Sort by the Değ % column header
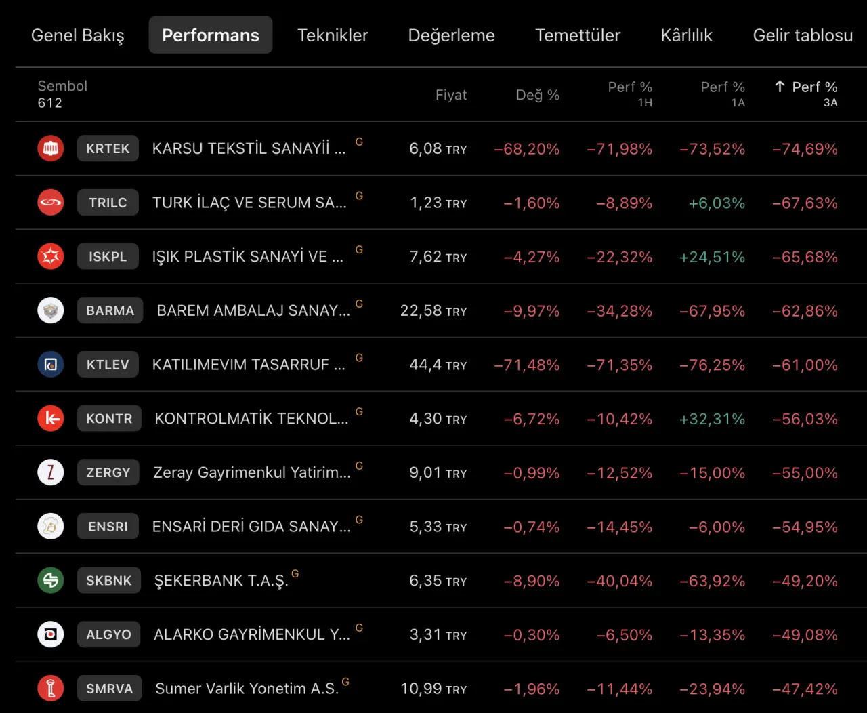The width and height of the screenshot is (867, 713). 538,95
